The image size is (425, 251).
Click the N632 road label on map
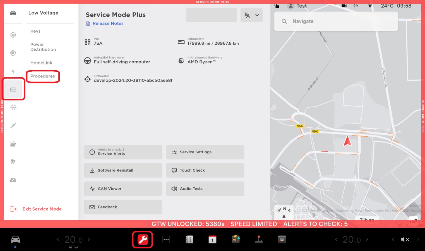300,126
